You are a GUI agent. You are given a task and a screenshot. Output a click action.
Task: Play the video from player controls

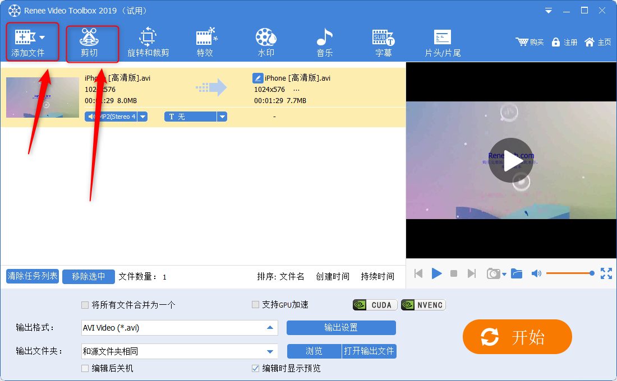click(436, 273)
